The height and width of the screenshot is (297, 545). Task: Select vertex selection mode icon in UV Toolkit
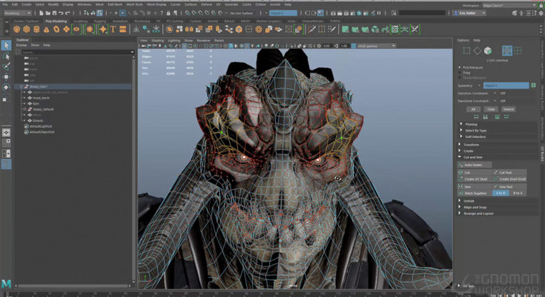point(466,50)
